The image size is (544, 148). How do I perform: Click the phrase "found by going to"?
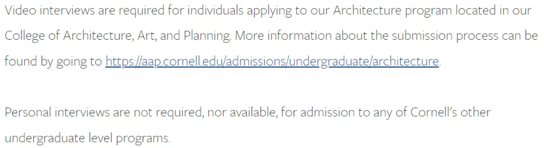tap(53, 62)
